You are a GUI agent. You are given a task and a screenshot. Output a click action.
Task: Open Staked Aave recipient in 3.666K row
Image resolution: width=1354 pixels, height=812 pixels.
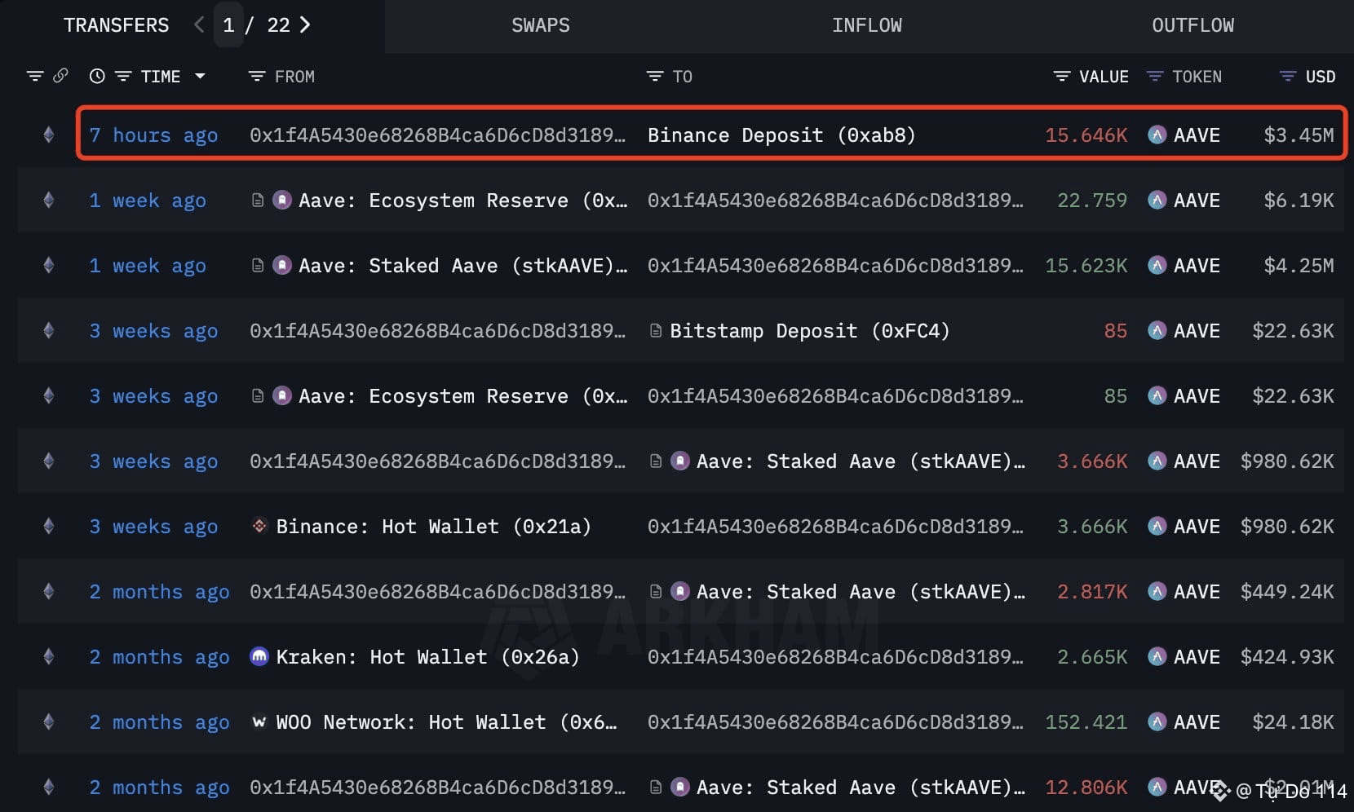pos(861,461)
